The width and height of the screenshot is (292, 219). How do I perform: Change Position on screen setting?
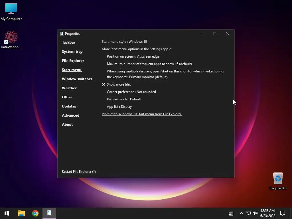click(133, 56)
